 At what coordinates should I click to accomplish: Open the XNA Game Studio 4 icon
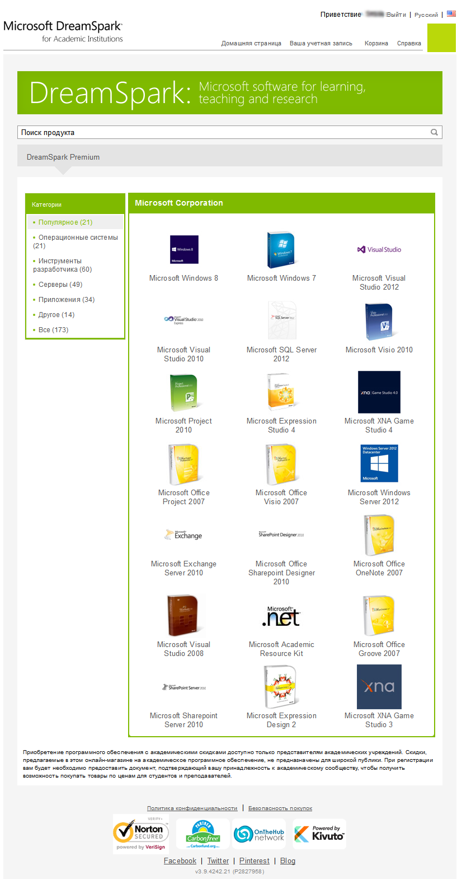pos(379,392)
